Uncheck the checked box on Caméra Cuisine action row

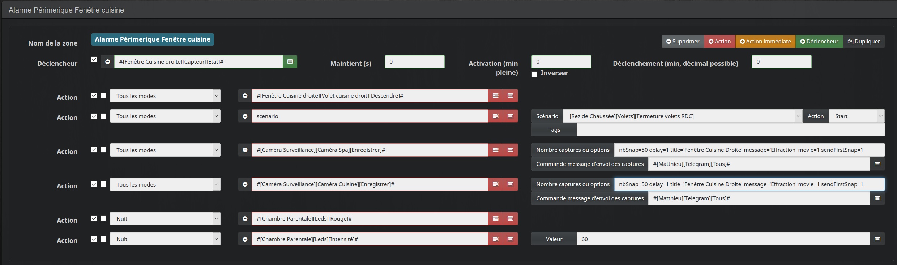[94, 184]
